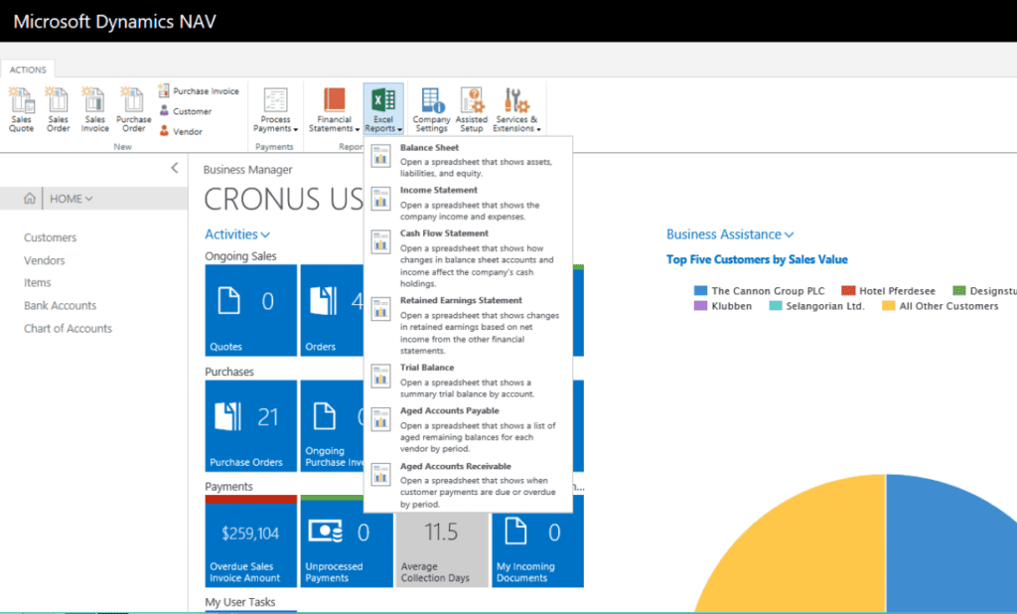
Task: Create a new Purchase Order
Action: [x=134, y=109]
